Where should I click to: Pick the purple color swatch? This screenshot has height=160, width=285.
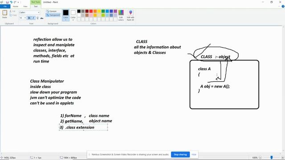point(115,11)
